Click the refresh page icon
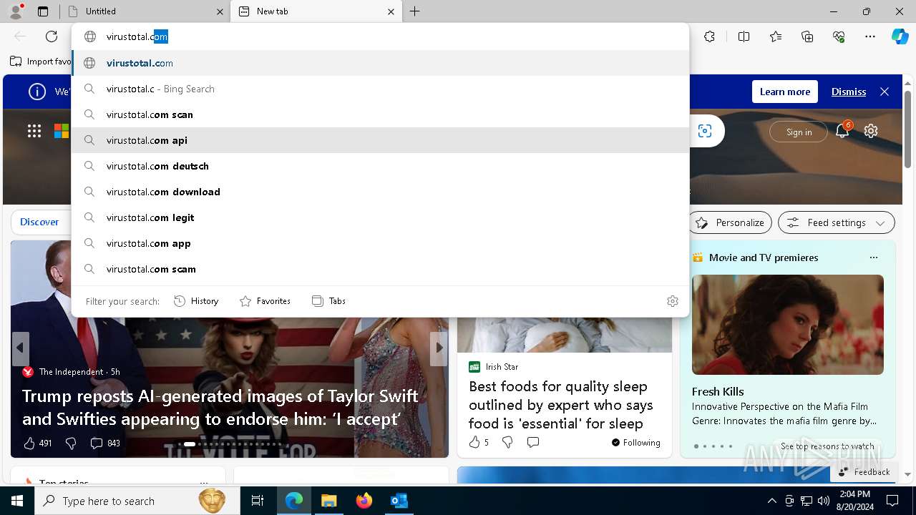Viewport: 916px width, 515px height. pos(52,36)
